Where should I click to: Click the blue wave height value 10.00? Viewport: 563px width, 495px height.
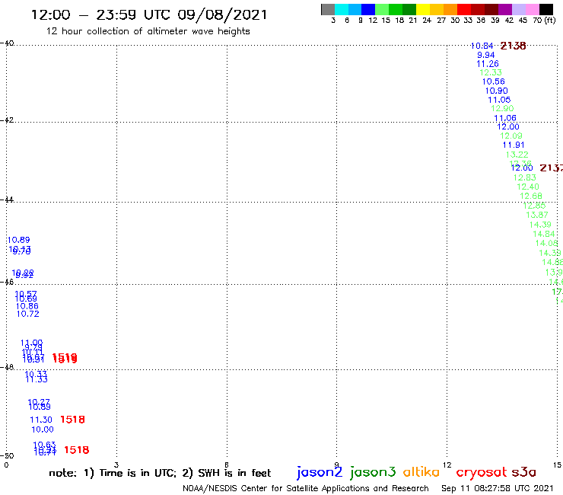(43, 430)
